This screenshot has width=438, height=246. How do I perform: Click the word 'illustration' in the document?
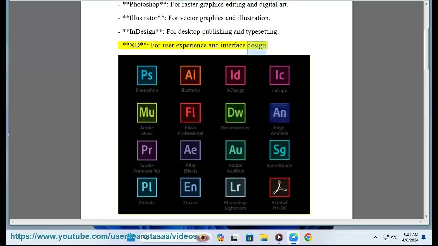(253, 18)
